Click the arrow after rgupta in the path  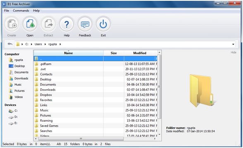(x=60, y=44)
